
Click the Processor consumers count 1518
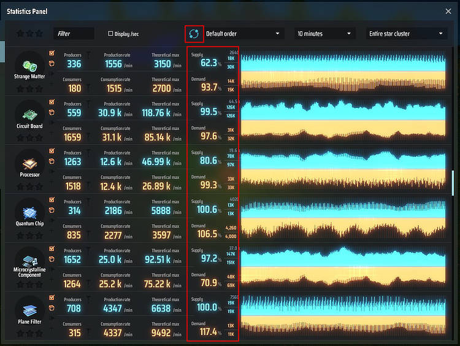(x=73, y=186)
